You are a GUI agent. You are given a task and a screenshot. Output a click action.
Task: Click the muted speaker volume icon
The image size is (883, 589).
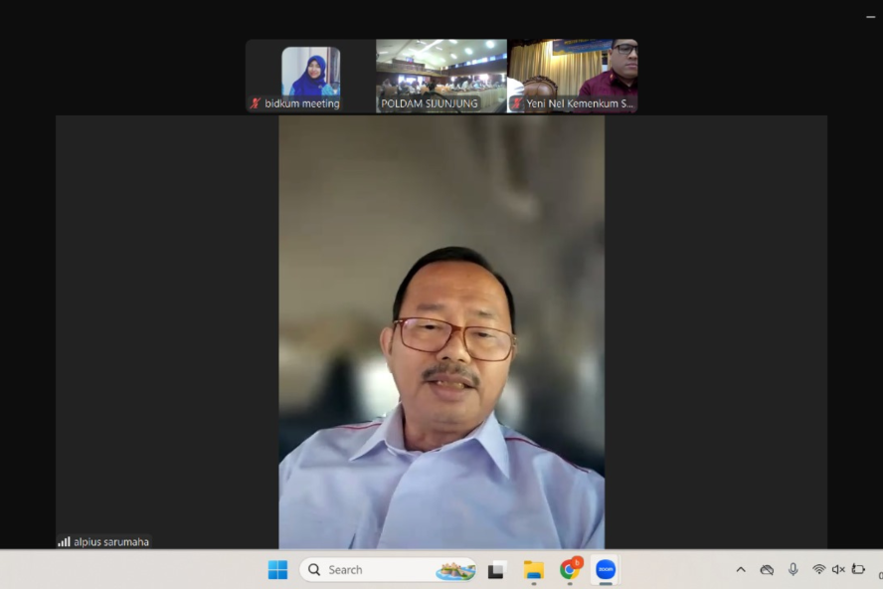coord(838,569)
